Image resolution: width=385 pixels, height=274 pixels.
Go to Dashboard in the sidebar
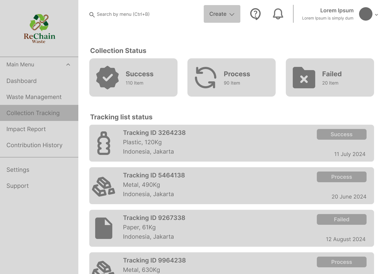[x=22, y=81]
